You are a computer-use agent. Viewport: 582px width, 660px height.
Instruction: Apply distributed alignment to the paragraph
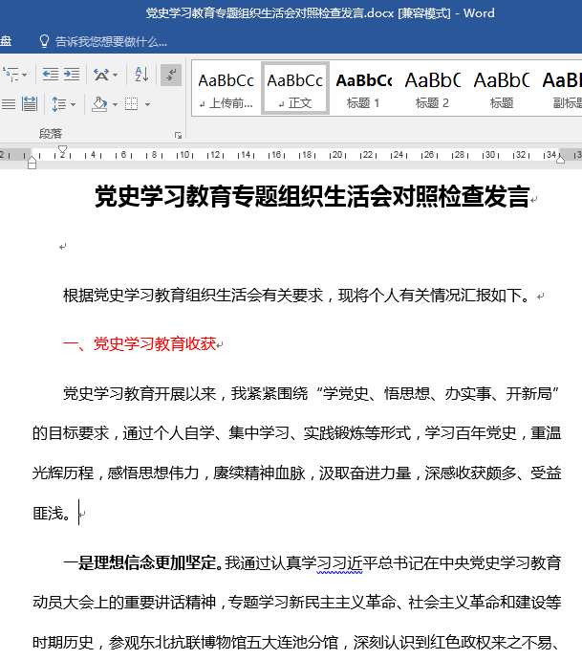coord(30,104)
